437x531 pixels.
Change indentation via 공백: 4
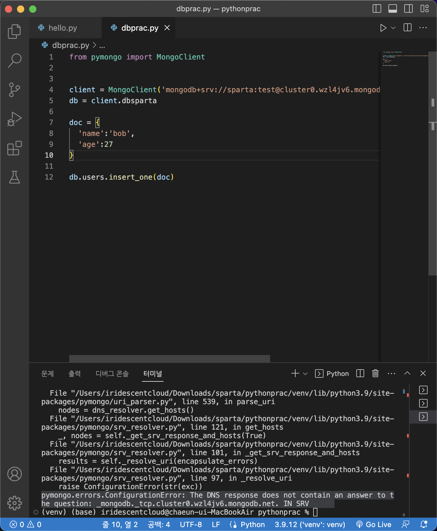(x=159, y=524)
